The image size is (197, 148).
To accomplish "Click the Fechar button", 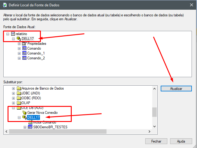I will (x=156, y=141).
